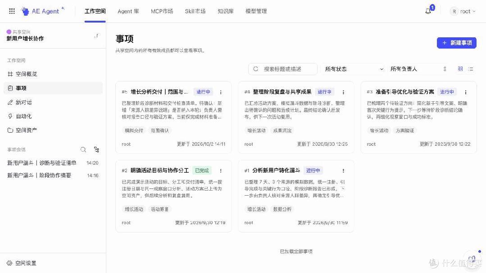The width and height of the screenshot is (486, 273).
Task: Open item #2 明确活动目标与协作分工
Action: (159, 170)
